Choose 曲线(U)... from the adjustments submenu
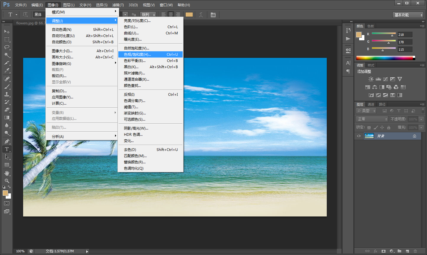The height and width of the screenshot is (255, 427). pyautogui.click(x=151, y=33)
